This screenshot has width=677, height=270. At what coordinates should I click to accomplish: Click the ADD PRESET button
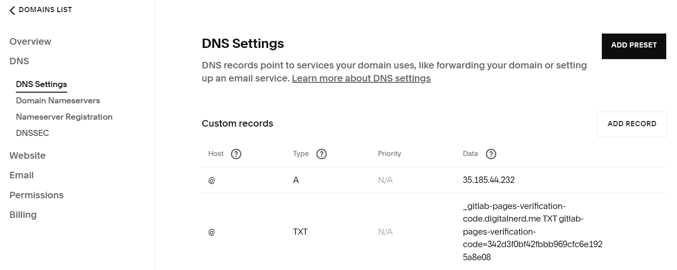coord(634,46)
